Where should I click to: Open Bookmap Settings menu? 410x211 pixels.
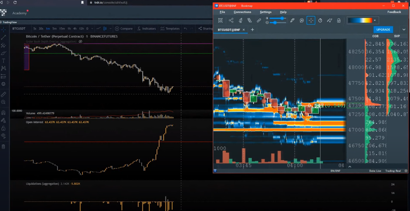pos(265,12)
